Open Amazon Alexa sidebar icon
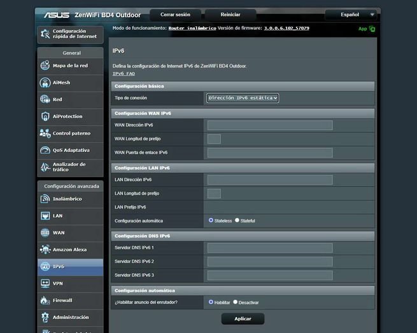The height and width of the screenshot is (333, 417). (45, 250)
